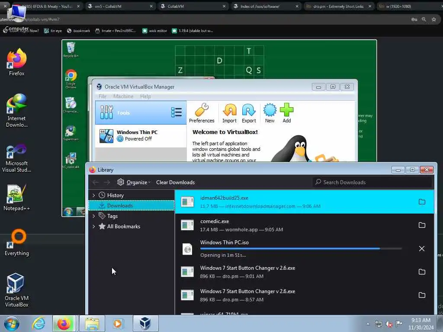Open the tin eye bookmark
Viewport: 443px width, 332px height.
pyautogui.click(x=53, y=31)
